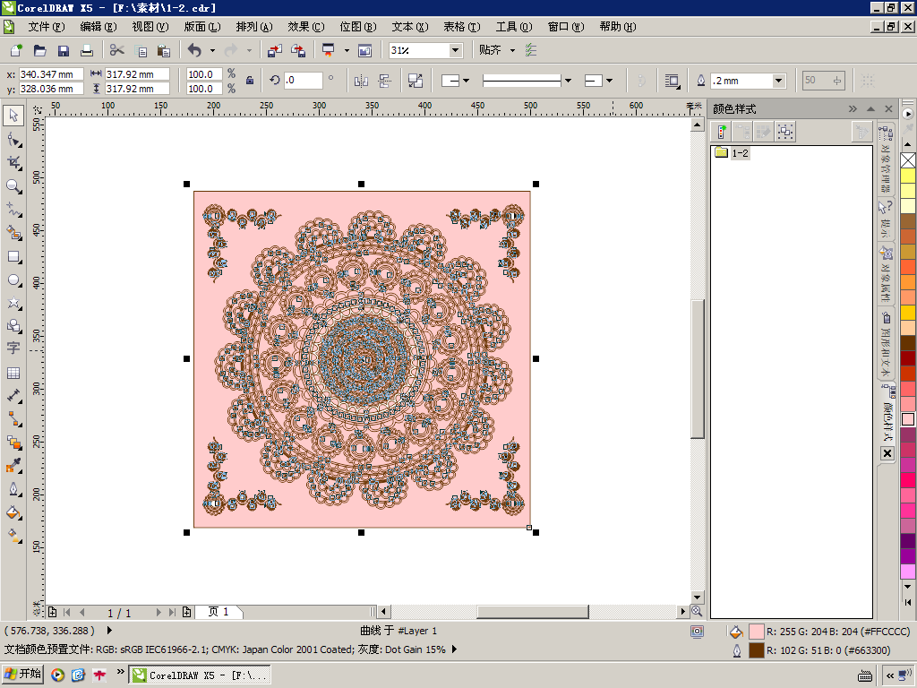Select the Text tool (字)
The height and width of the screenshot is (688, 917).
pyautogui.click(x=13, y=348)
